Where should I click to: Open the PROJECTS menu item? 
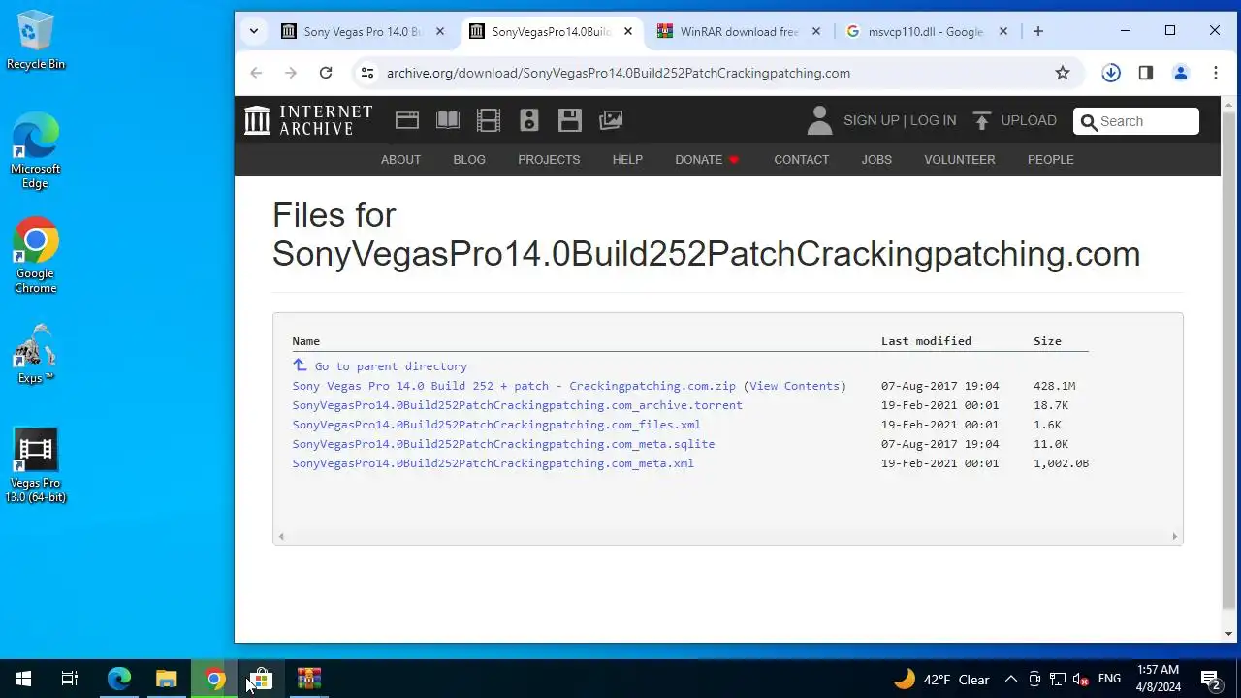(549, 159)
